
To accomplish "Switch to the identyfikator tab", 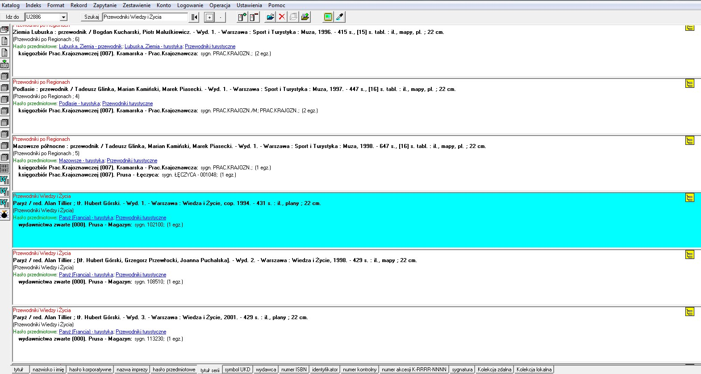I will click(325, 370).
